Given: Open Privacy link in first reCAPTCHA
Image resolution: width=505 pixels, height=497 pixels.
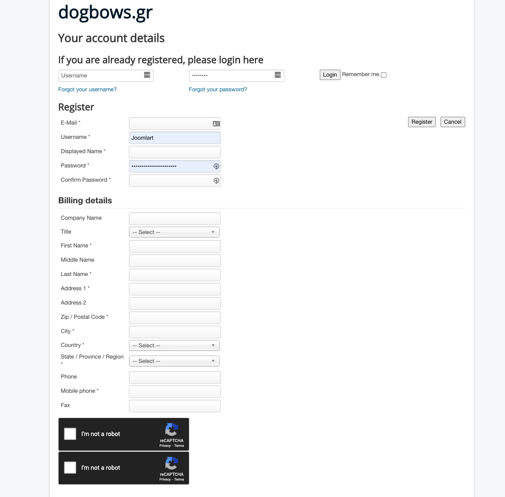Looking at the screenshot, I should click(165, 446).
